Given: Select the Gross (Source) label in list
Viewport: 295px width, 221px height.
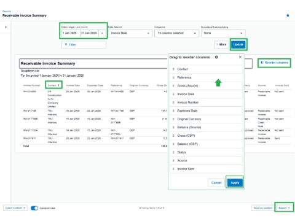Looking at the screenshot, I should (x=187, y=86).
